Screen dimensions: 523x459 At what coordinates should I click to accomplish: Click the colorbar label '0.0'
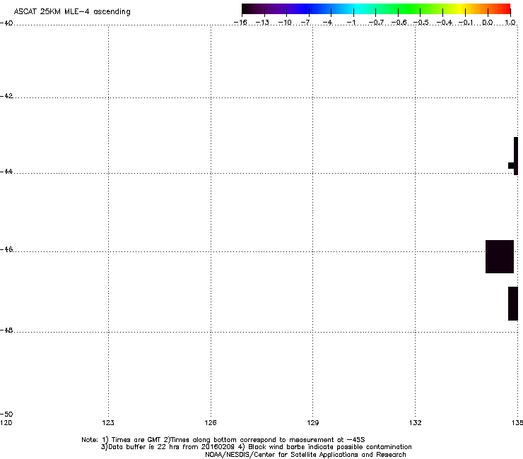coord(488,23)
